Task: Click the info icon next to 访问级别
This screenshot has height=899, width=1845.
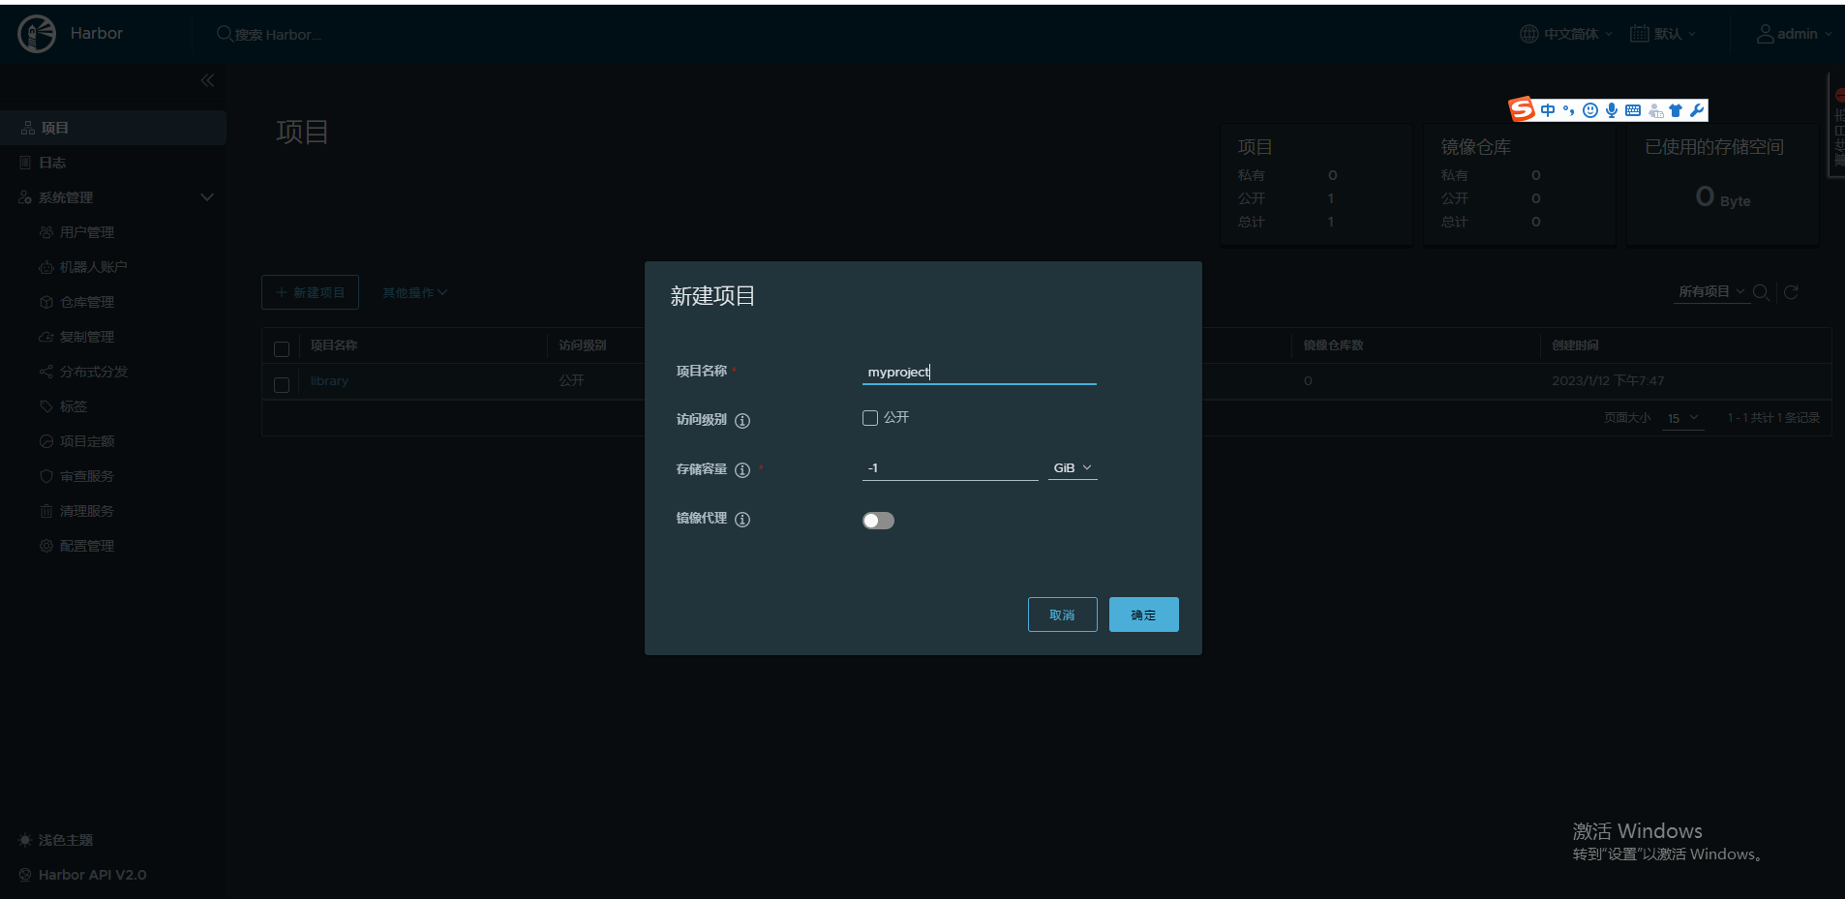Action: coord(742,420)
